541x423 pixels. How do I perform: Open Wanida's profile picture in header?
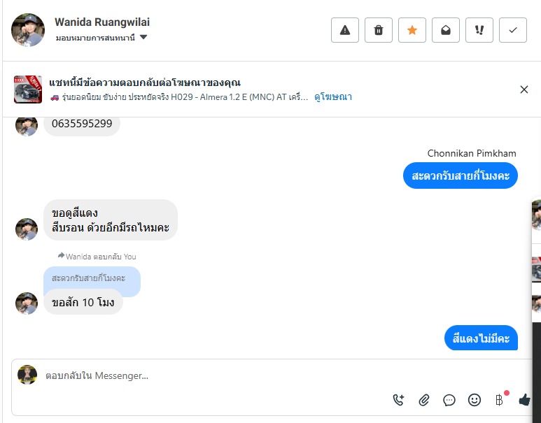coord(28,30)
